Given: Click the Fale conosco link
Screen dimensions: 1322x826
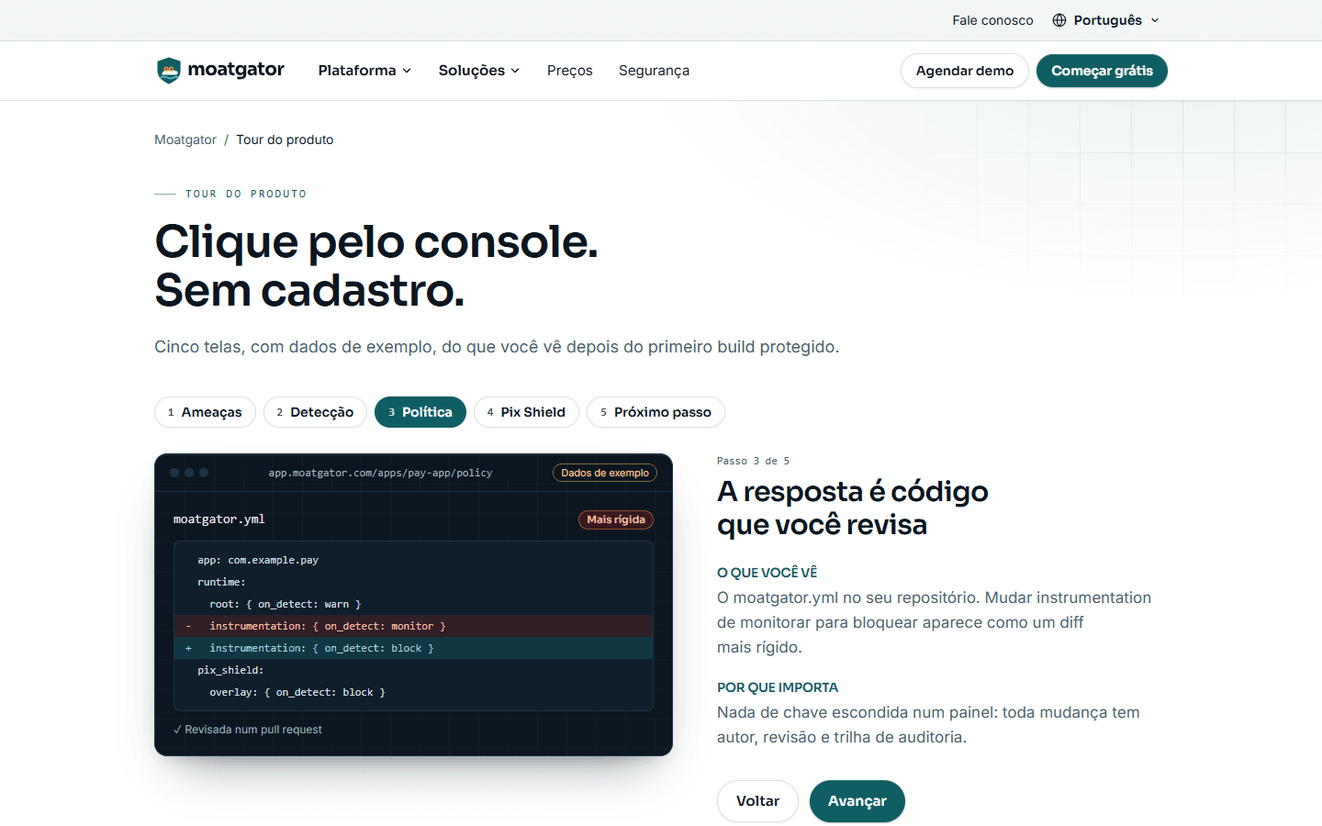Looking at the screenshot, I should click(x=992, y=20).
